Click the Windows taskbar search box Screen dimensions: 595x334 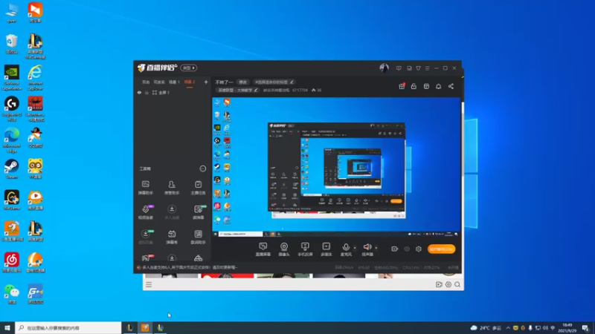click(68, 327)
